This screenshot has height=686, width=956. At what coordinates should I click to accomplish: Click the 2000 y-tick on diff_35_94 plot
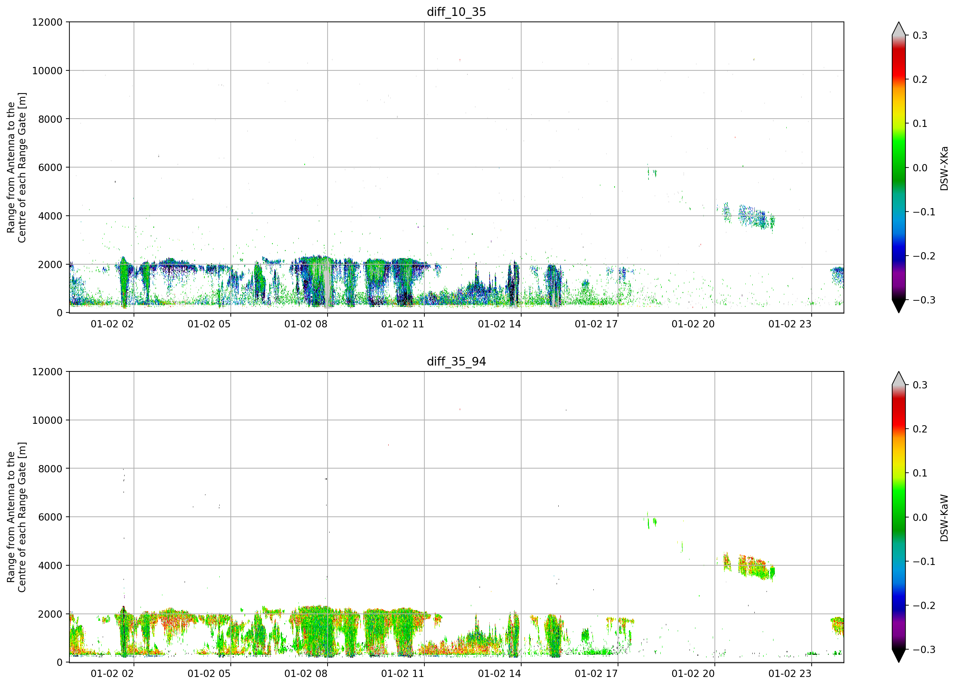point(50,614)
